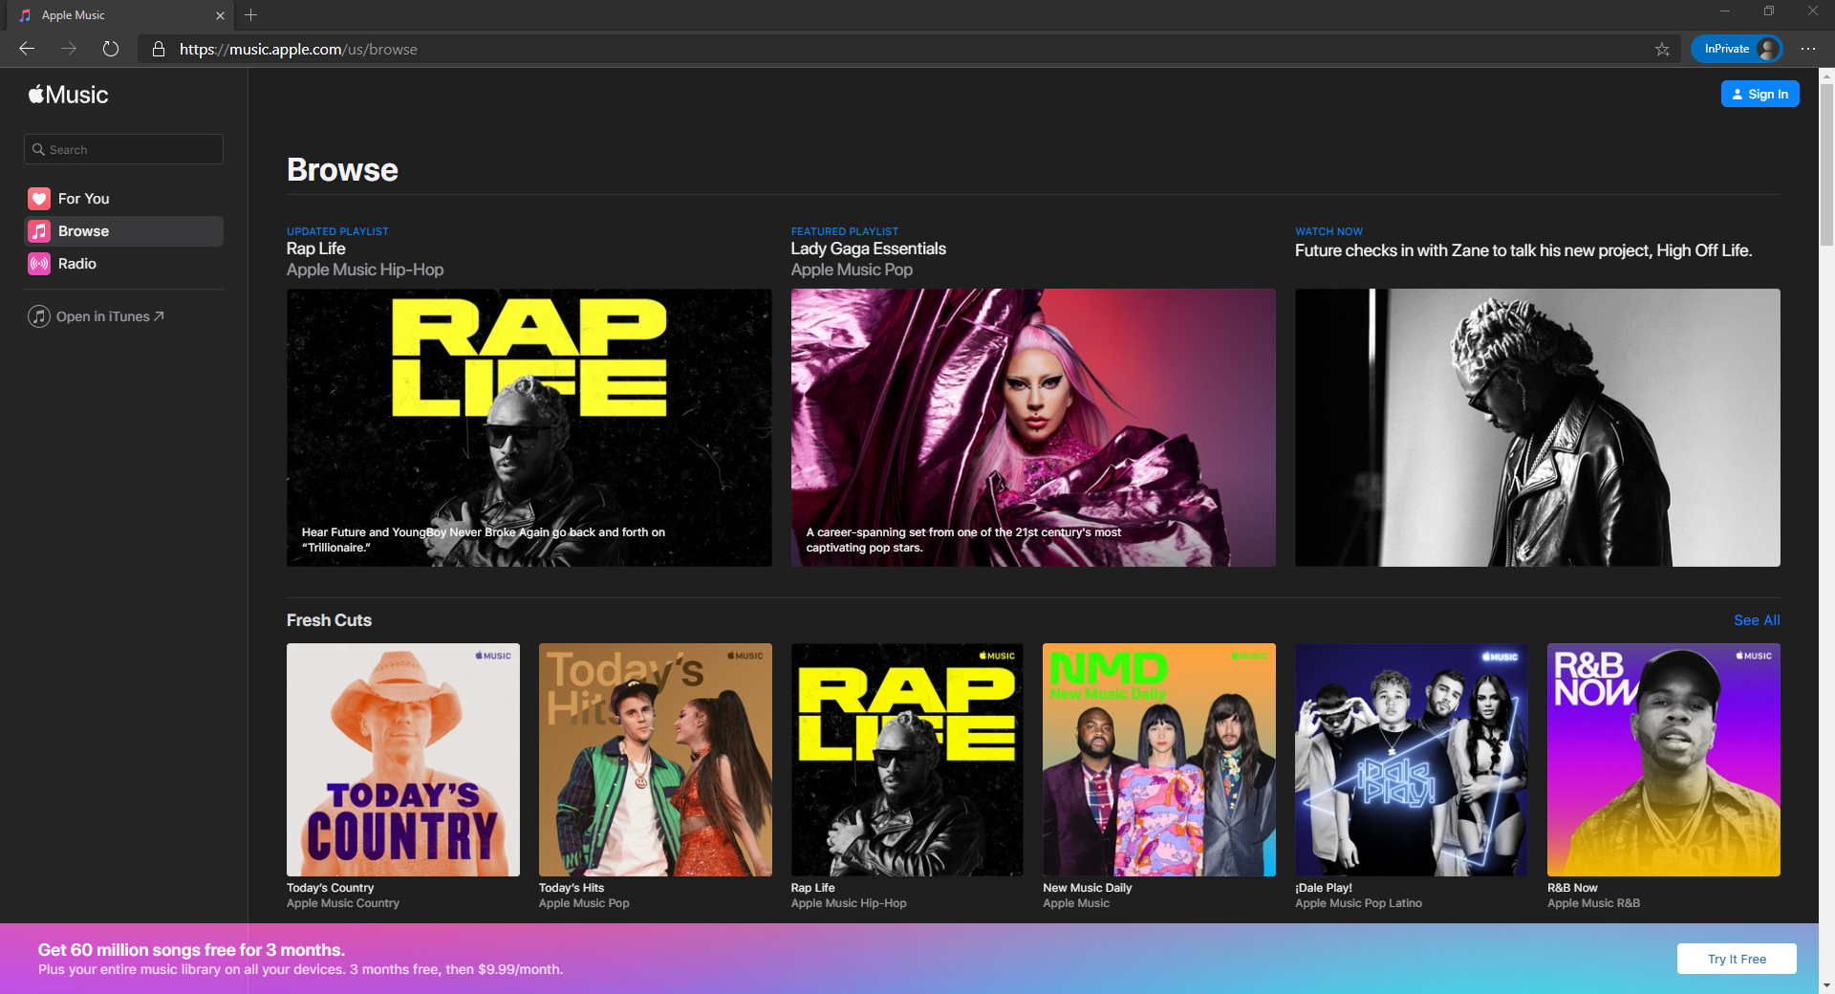Screen dimensions: 1835x994
Task: Click the Search input field
Action: (124, 149)
